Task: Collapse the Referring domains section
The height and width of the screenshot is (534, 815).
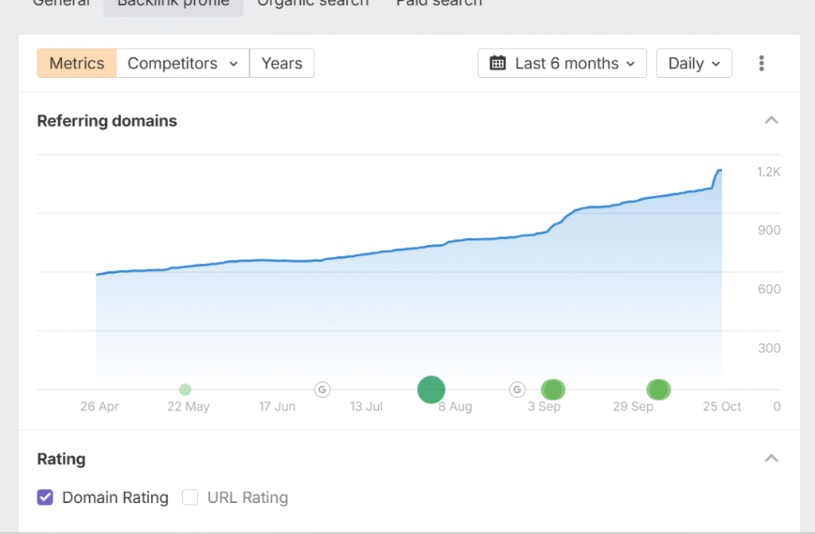Action: [x=770, y=121]
